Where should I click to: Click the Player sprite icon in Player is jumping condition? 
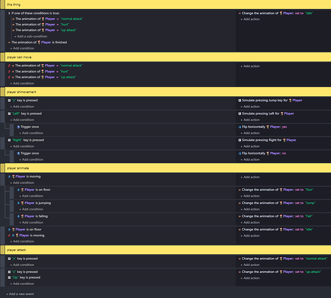coord(23,203)
